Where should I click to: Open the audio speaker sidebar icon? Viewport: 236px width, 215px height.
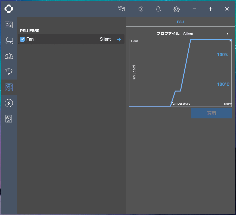(9, 119)
